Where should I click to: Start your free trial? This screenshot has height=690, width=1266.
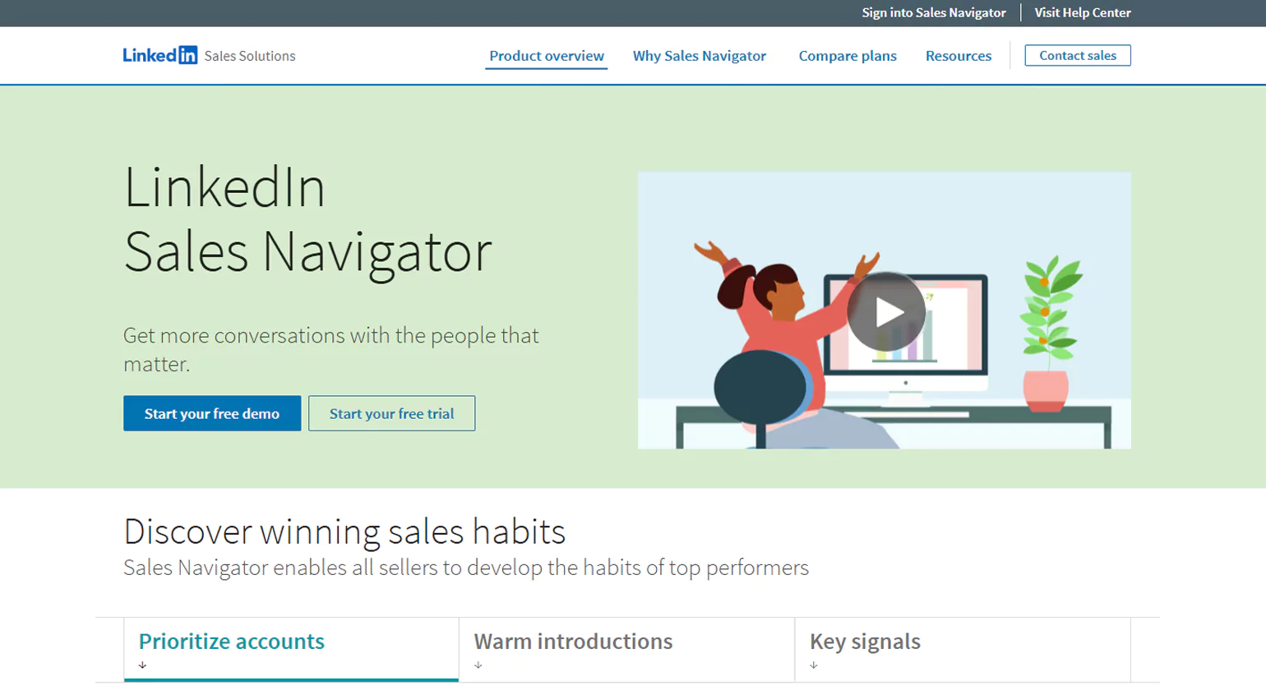coord(391,413)
